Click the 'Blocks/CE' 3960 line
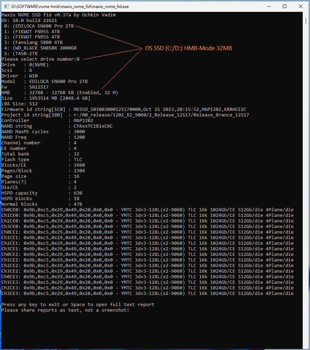This screenshot has height=350, width=310. tap(43, 165)
